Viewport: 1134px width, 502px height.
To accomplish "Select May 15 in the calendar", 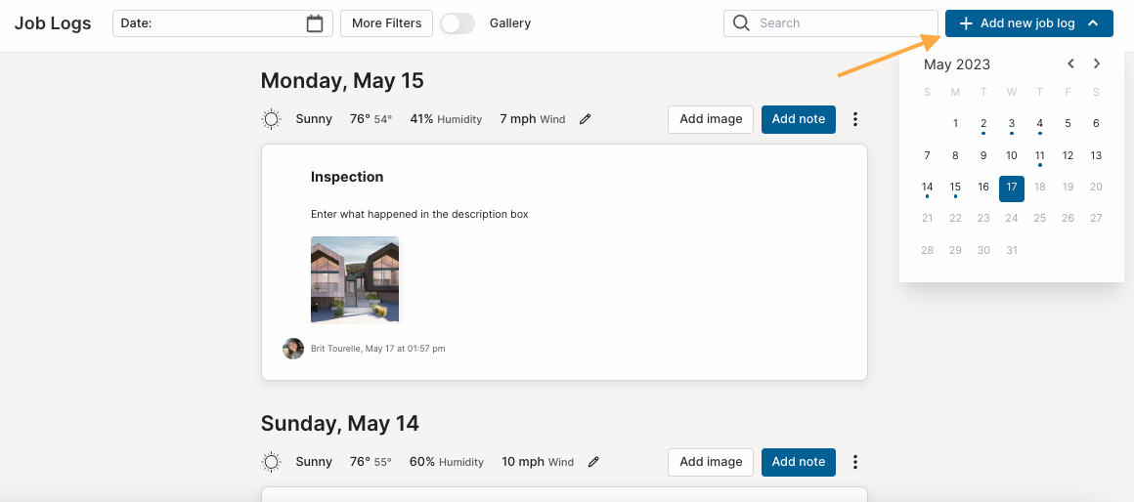I will pos(955,188).
